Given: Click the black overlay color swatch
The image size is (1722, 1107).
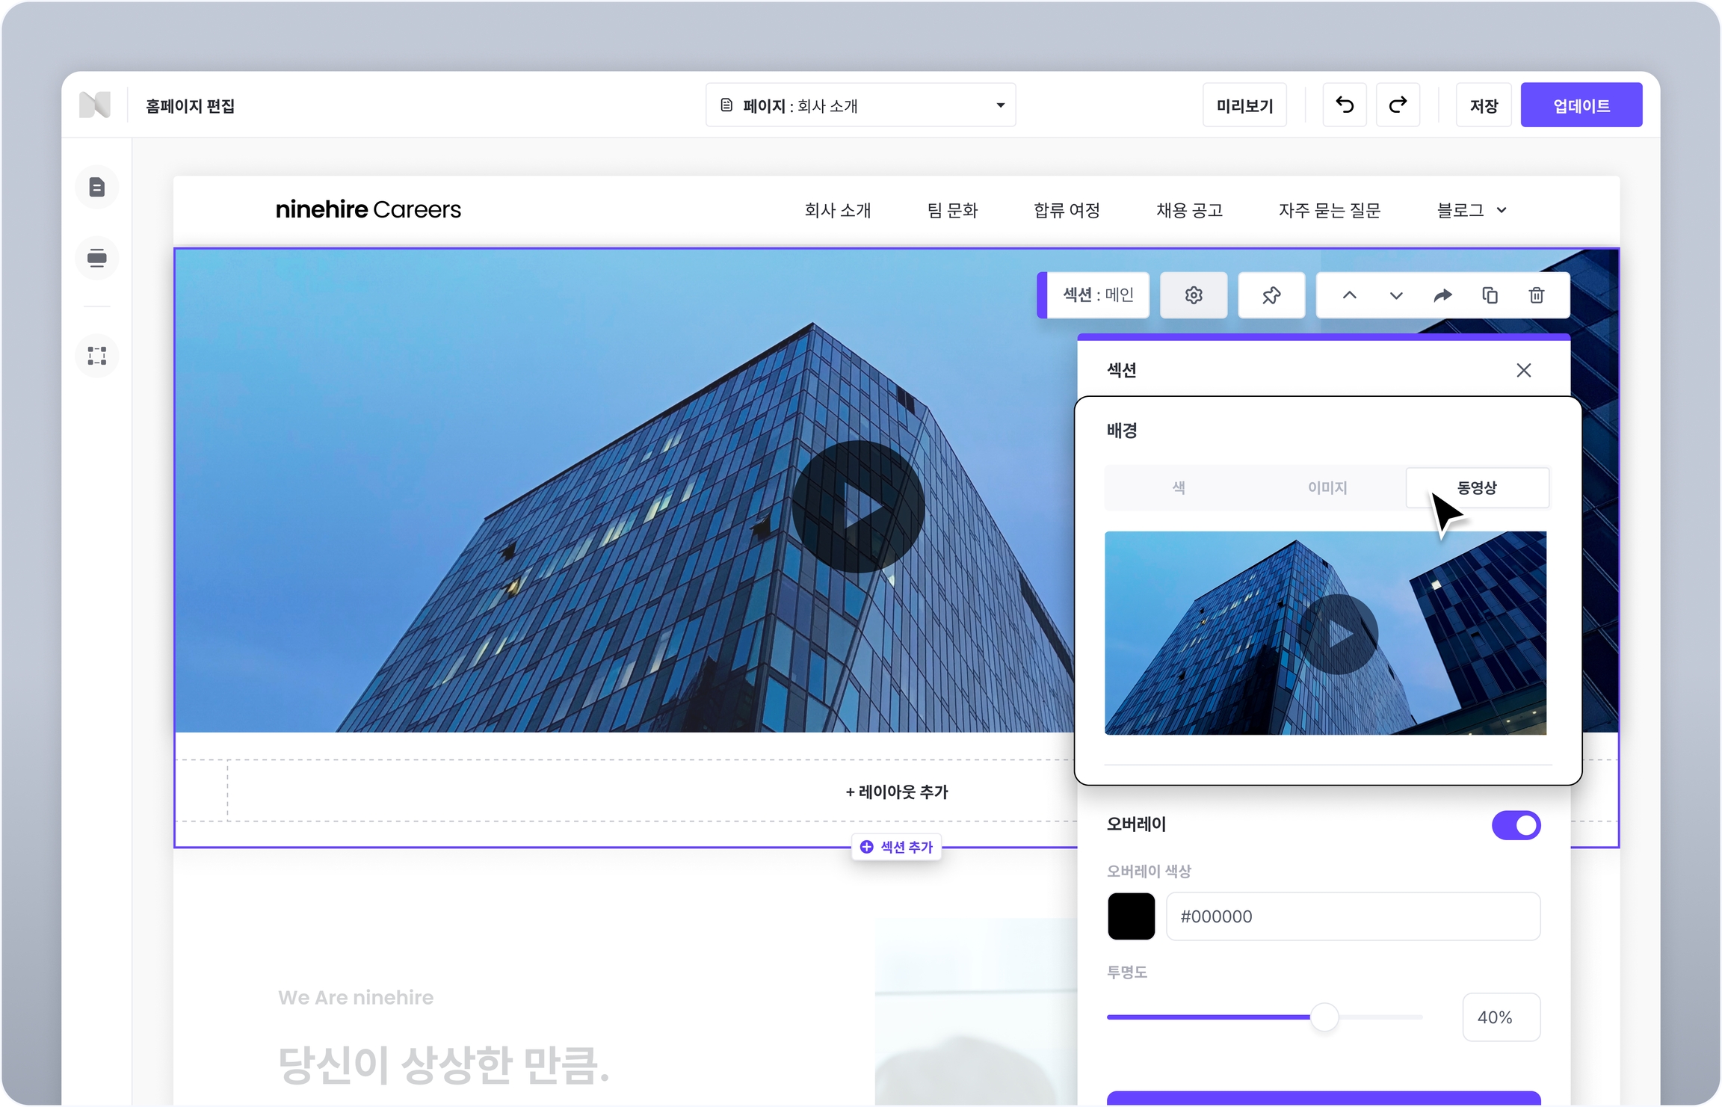Looking at the screenshot, I should 1131,916.
